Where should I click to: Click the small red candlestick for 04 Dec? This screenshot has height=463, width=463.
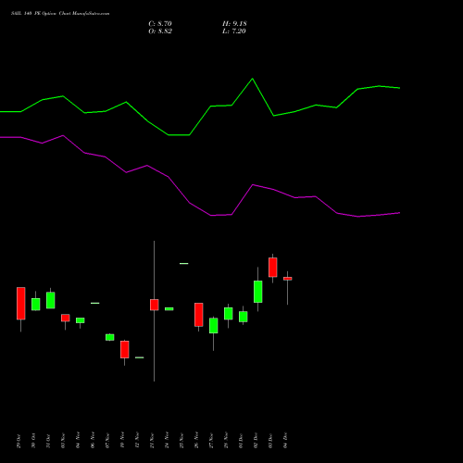click(288, 279)
